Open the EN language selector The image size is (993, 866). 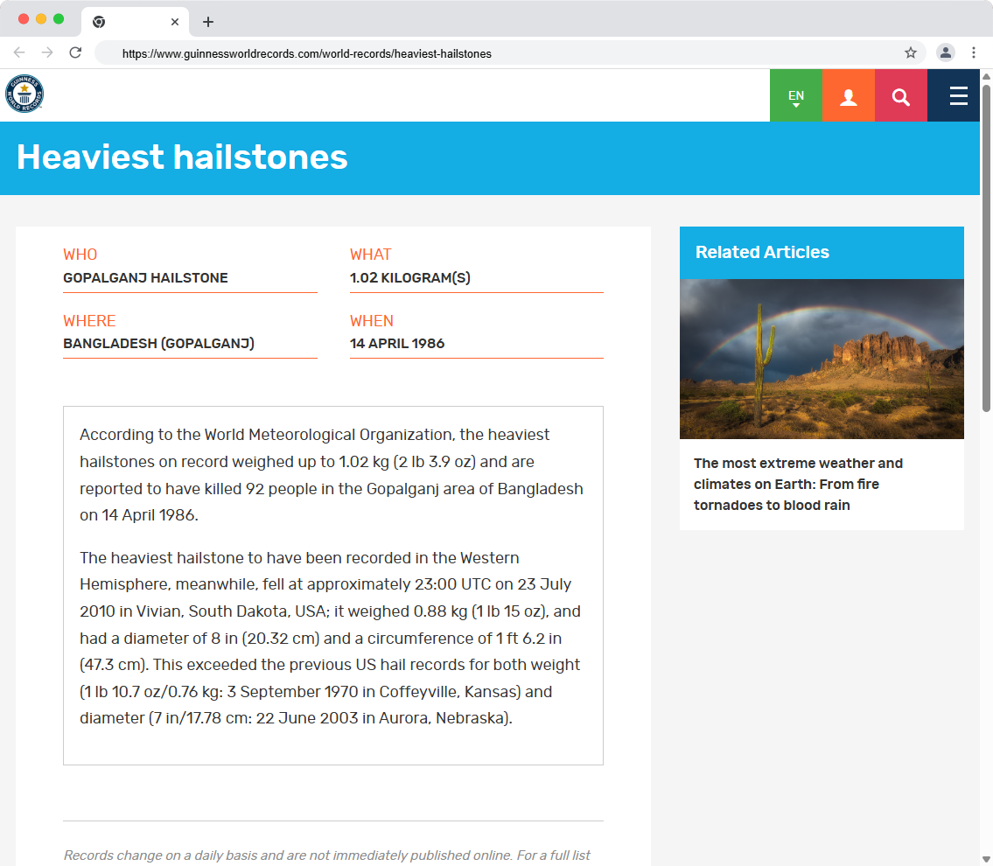(x=796, y=95)
